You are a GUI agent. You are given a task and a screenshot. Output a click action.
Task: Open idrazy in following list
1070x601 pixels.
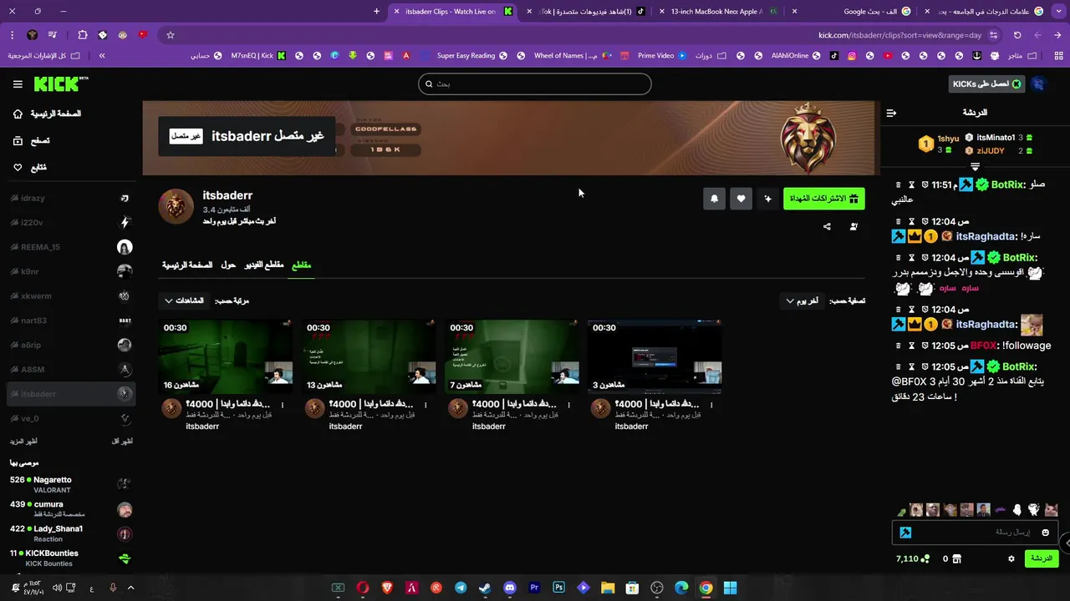(71, 198)
